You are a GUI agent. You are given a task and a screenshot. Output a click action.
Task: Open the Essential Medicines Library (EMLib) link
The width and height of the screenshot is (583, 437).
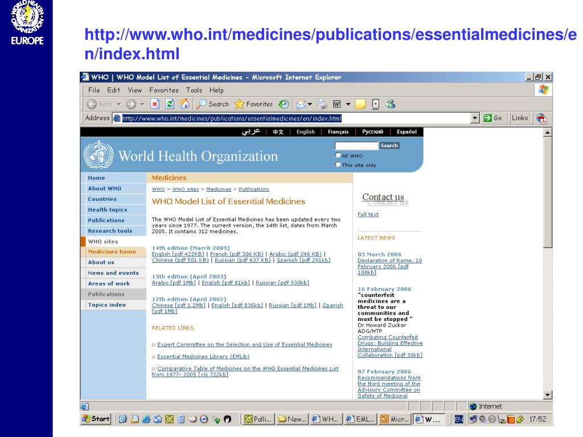(203, 356)
